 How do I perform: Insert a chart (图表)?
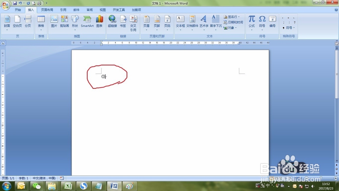pos(99,22)
